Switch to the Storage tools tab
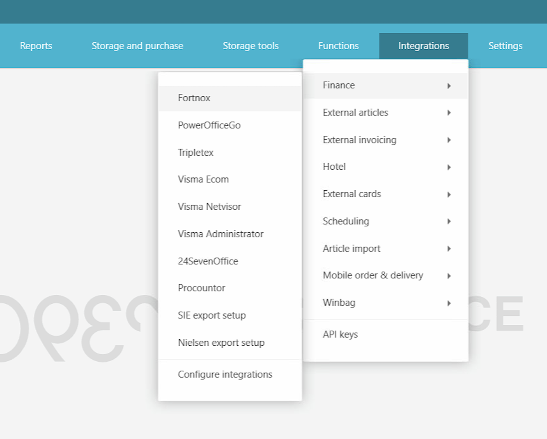The width and height of the screenshot is (547, 439). tap(251, 46)
